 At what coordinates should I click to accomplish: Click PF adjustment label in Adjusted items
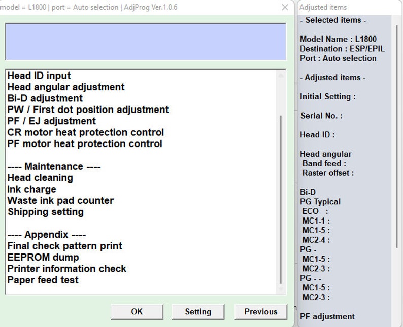point(327,316)
